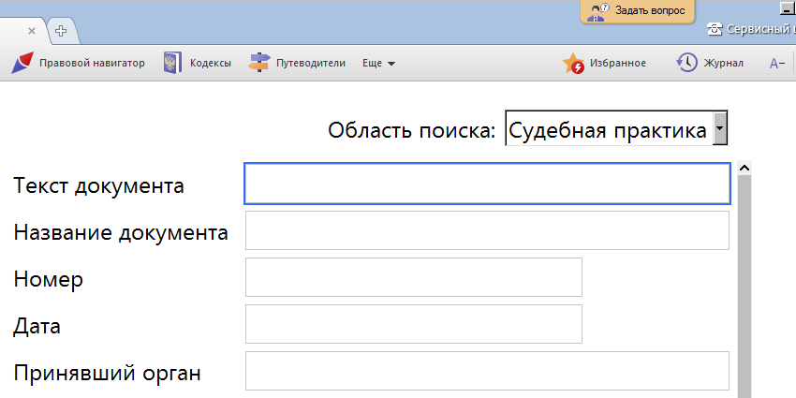Add a new tab with the plus icon
Screen dimensions: 796x398
click(62, 31)
